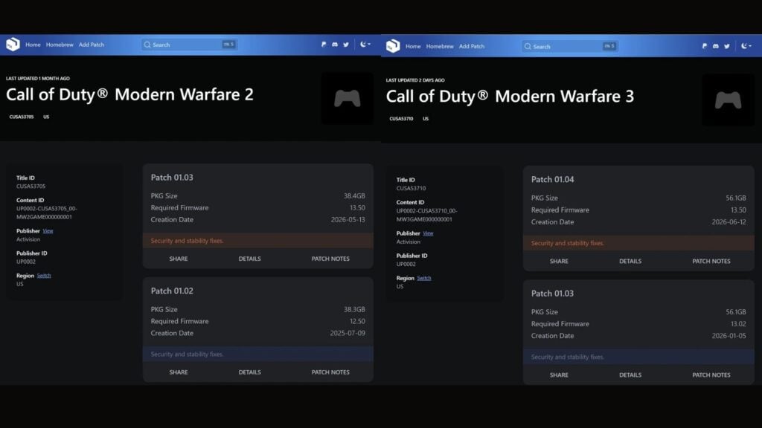View Patch Notes for Modern Warfare 3 Patch 01.04
762x428 pixels.
coord(711,261)
